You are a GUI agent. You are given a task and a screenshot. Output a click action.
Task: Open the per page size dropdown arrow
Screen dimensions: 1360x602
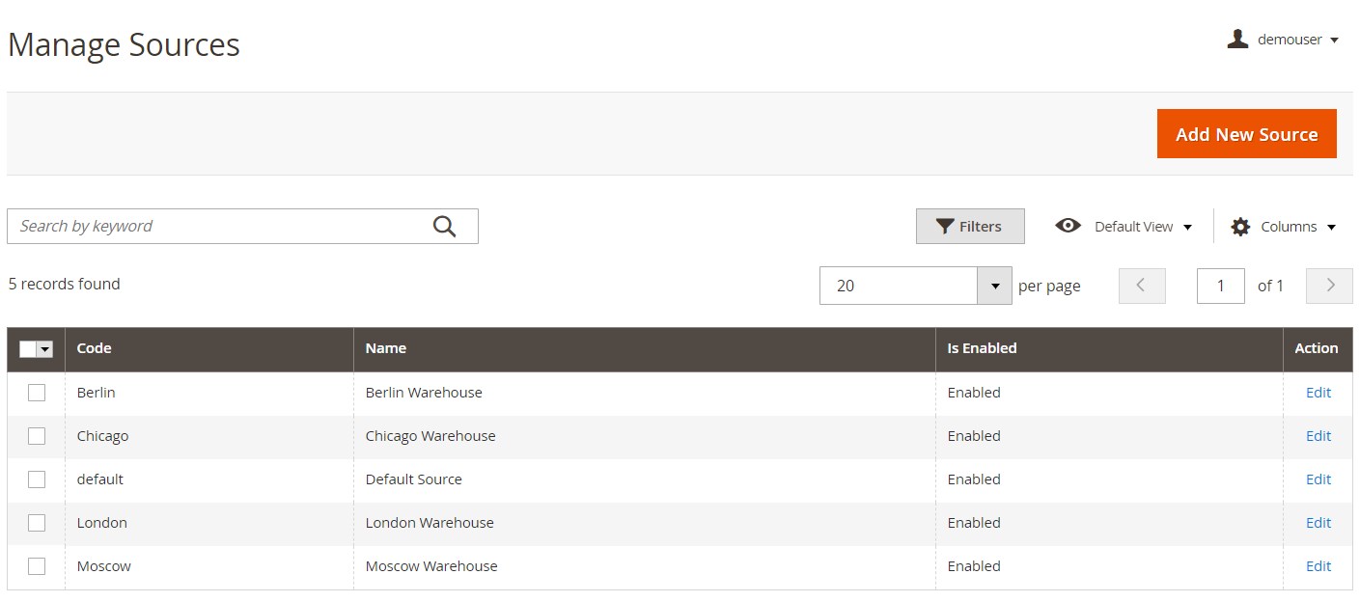(x=994, y=286)
